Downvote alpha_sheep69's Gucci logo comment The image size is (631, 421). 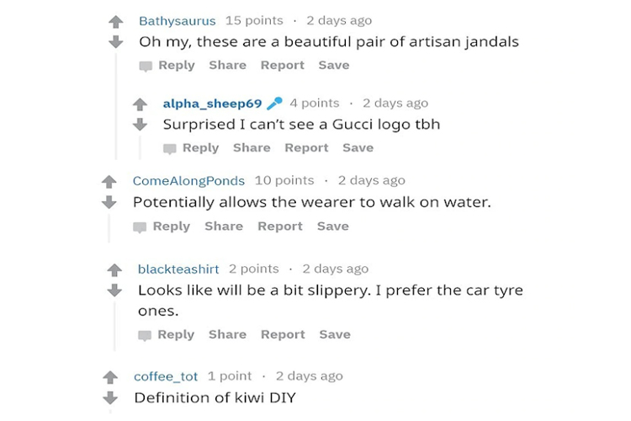(141, 125)
